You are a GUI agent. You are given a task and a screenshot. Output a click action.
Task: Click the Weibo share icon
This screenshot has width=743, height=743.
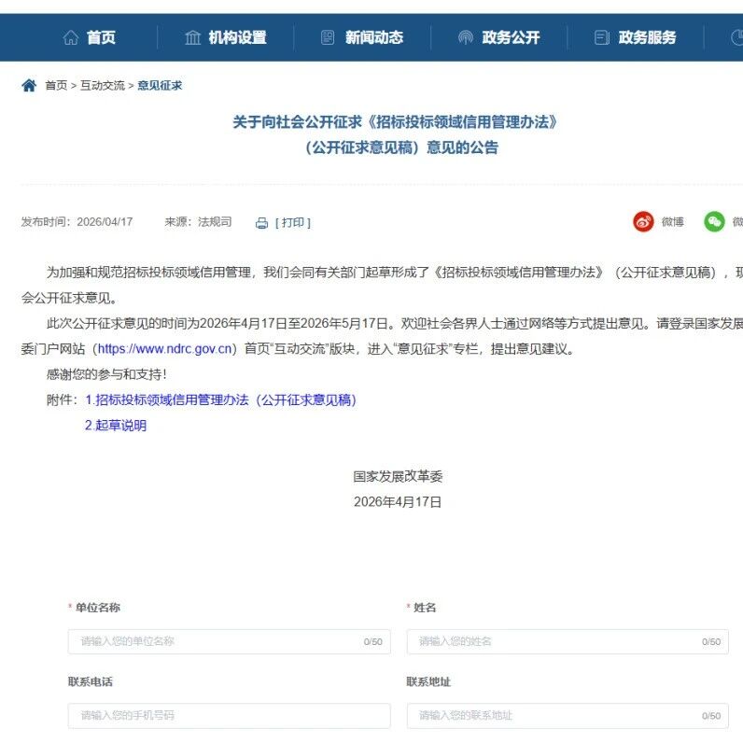[643, 222]
